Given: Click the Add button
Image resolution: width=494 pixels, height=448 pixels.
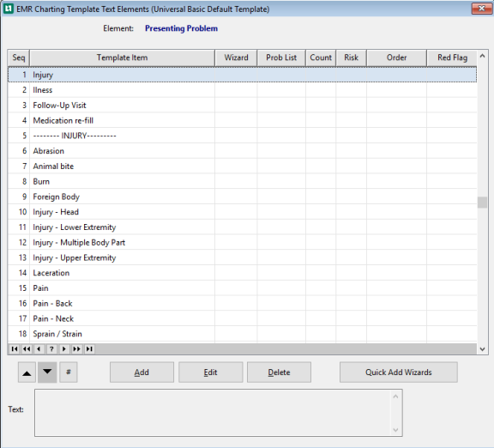Looking at the screenshot, I should 142,372.
